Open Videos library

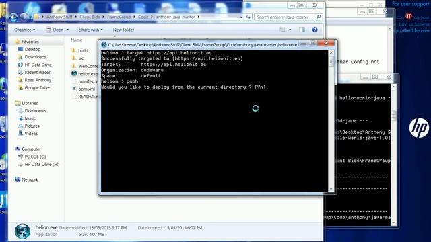(31, 134)
